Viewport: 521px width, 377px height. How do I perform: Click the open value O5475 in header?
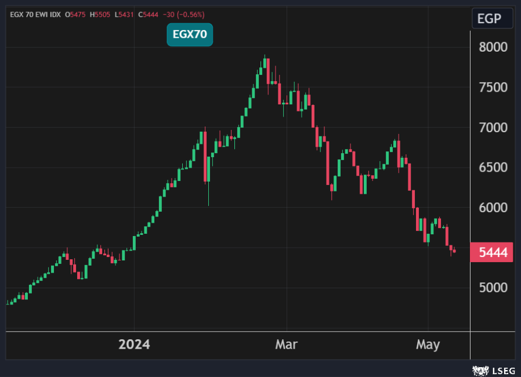[75, 14]
